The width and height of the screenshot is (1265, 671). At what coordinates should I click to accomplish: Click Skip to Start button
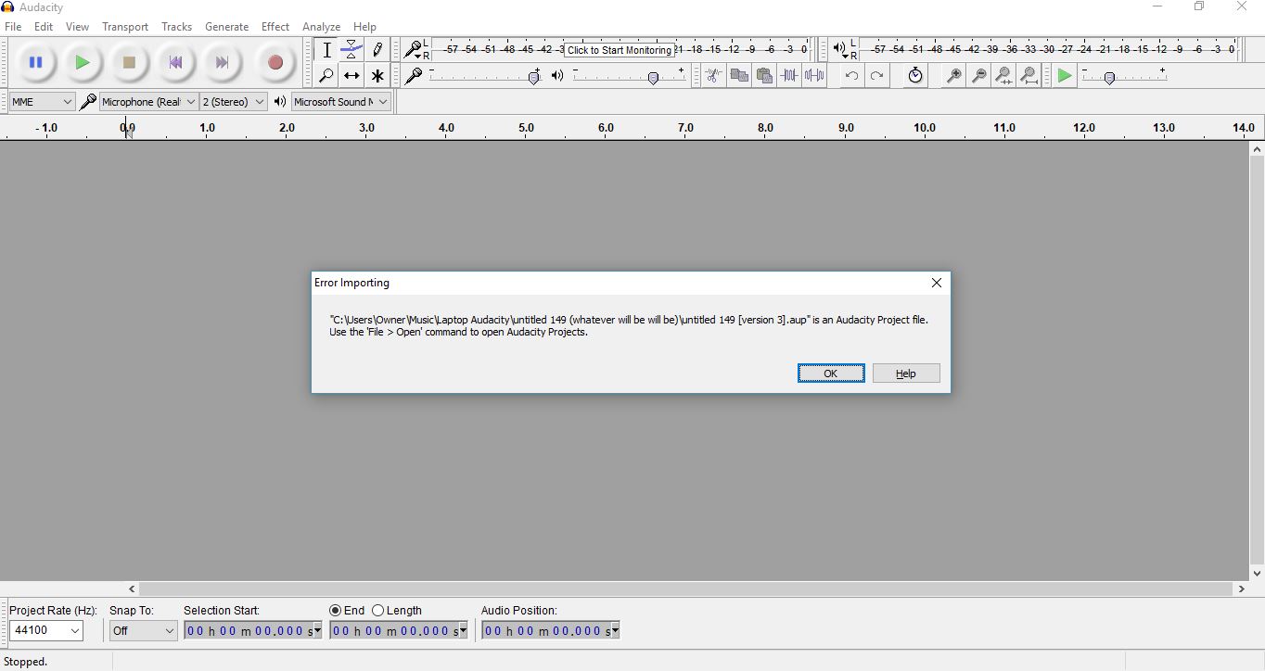tap(175, 63)
